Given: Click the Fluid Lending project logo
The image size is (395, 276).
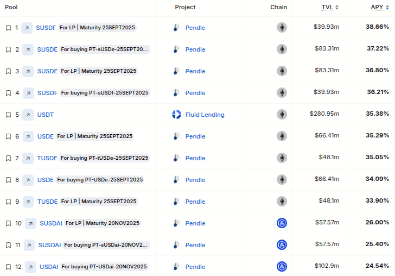Looking at the screenshot, I should click(x=176, y=115).
